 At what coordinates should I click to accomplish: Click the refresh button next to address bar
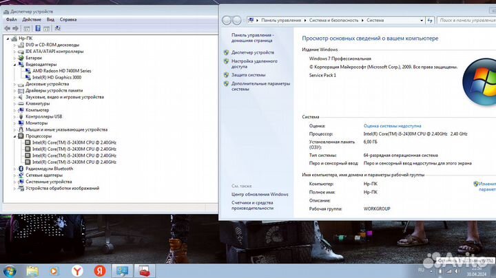(x=430, y=20)
